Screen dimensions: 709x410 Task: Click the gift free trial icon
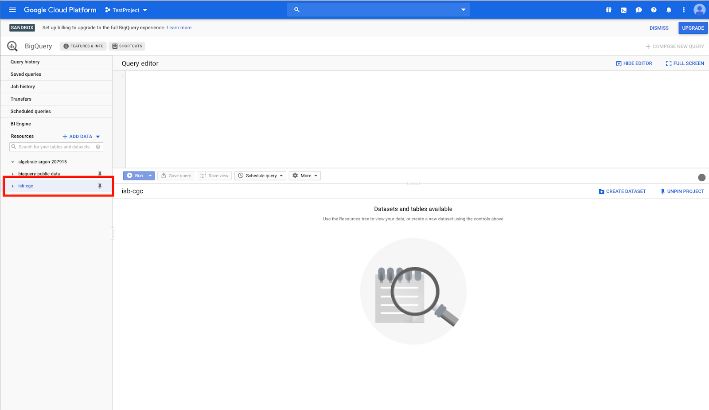tap(608, 10)
